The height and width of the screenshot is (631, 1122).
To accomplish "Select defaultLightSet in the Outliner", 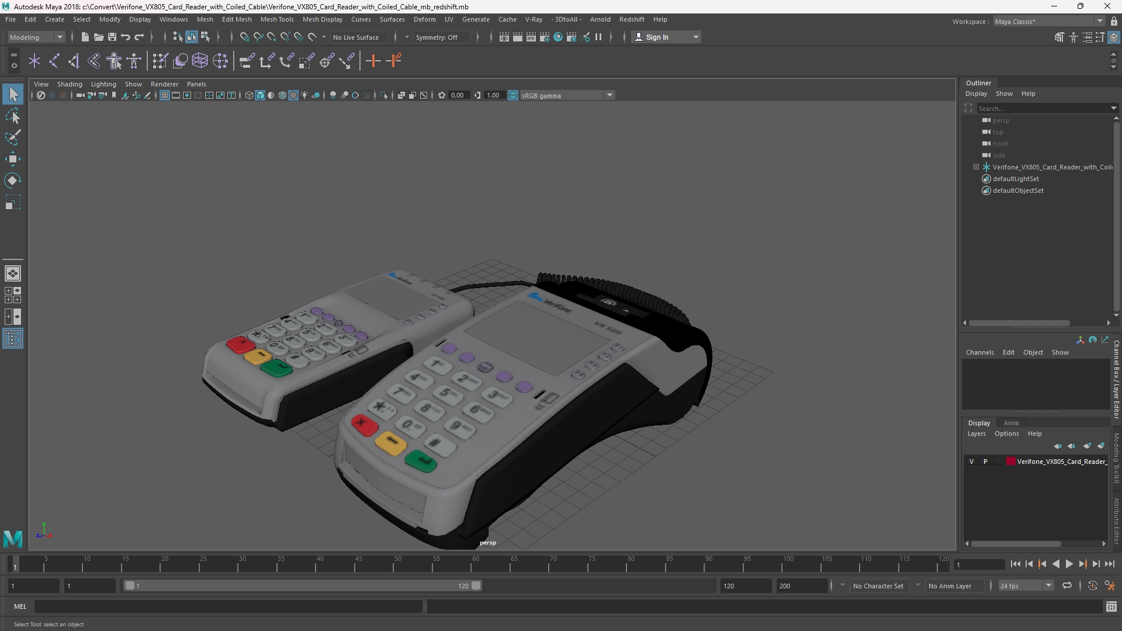I will tap(1016, 179).
